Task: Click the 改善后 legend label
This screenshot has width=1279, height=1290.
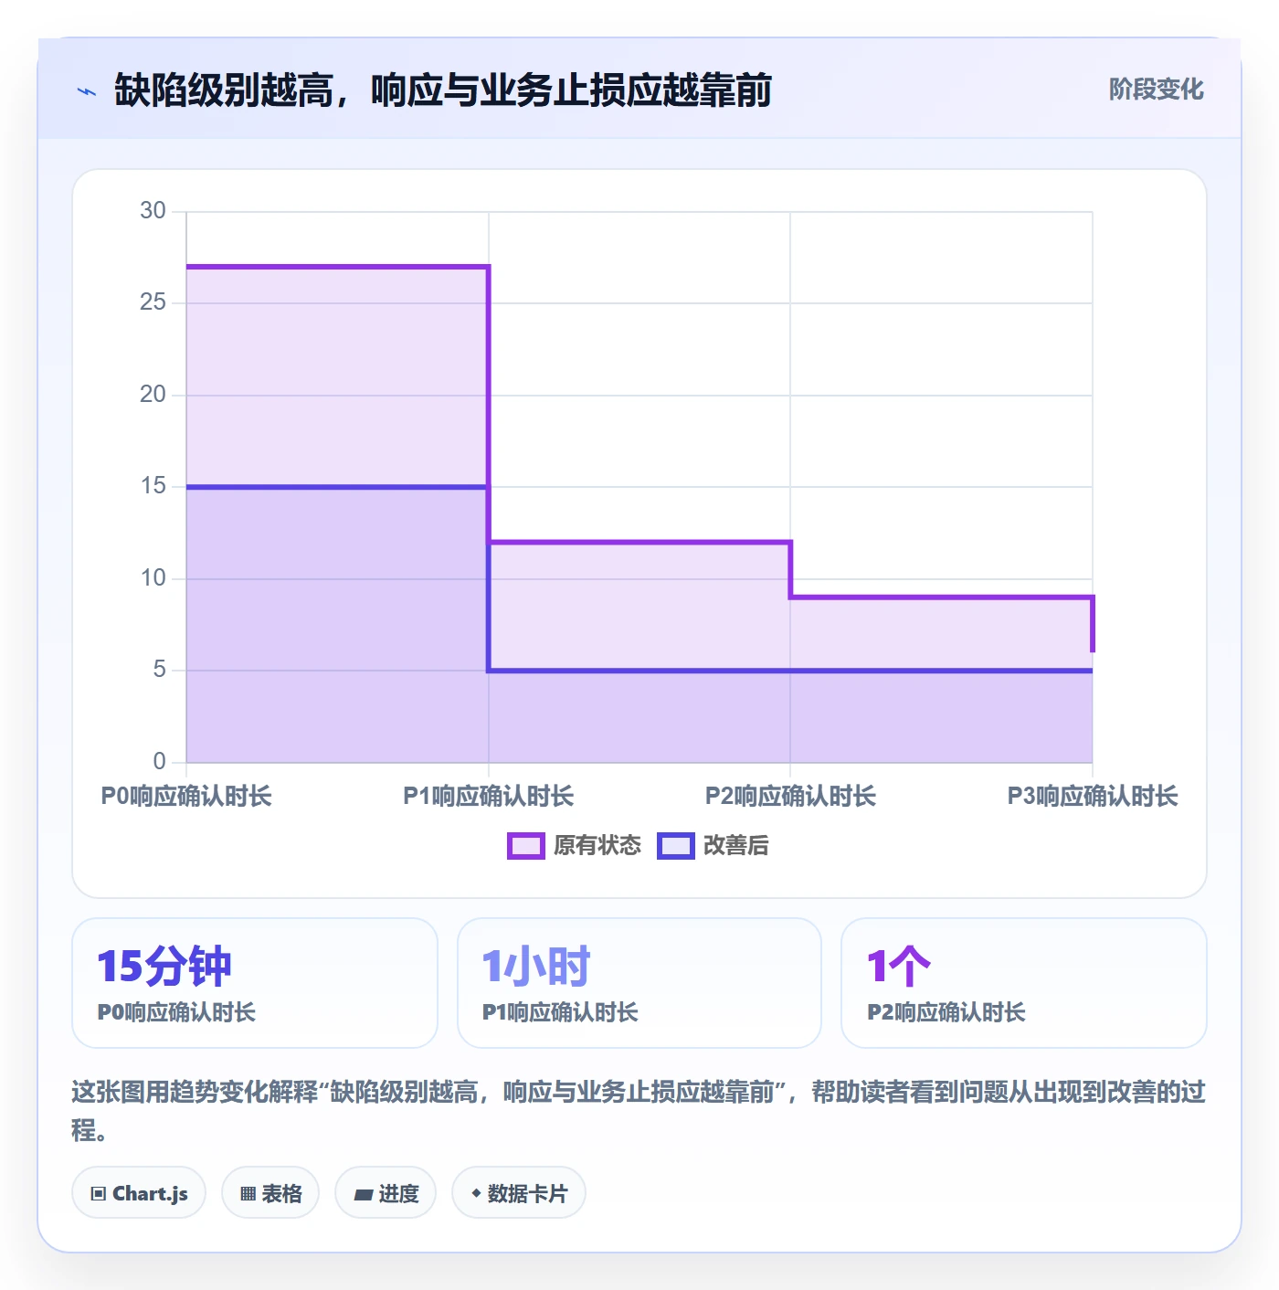Action: tap(736, 846)
